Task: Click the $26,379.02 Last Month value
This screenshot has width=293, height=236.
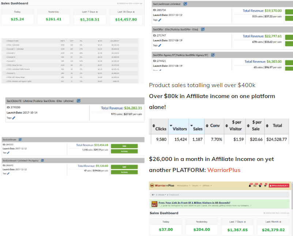Action: click(x=273, y=230)
